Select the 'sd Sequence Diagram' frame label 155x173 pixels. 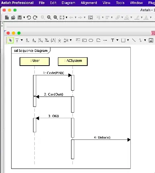(31, 50)
